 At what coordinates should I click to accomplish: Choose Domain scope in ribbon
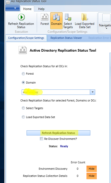coord(56,21)
